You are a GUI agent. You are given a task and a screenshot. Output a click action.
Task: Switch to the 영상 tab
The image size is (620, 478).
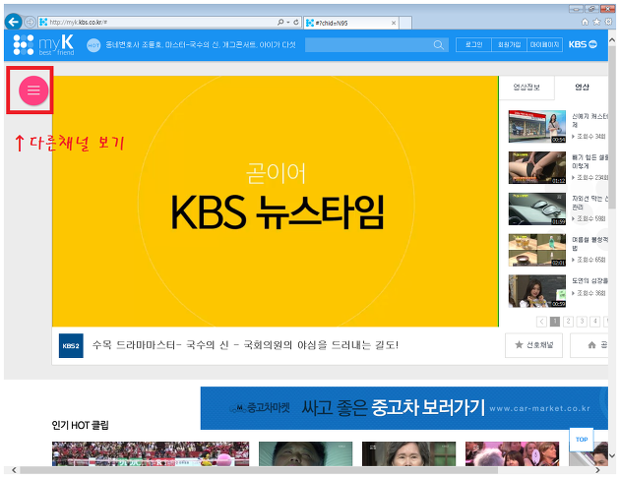(582, 88)
